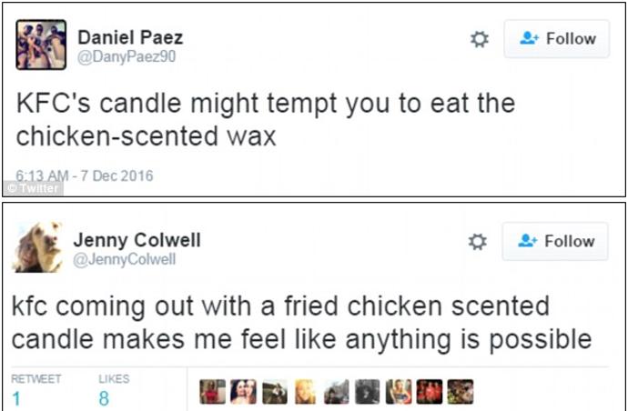This screenshot has width=628, height=411.
Task: Visit the @DanyPaez90 handle
Action: click(x=127, y=56)
